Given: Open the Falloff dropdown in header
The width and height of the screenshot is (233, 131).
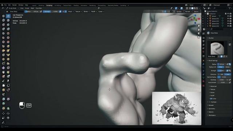Looking at the screenshot, I should tap(94, 12).
